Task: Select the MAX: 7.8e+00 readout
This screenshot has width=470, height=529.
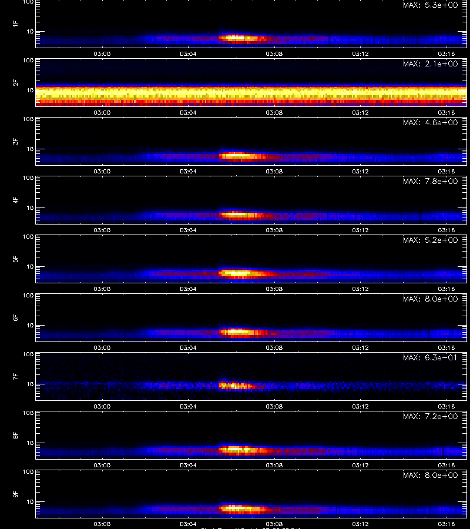Action: tap(430, 181)
